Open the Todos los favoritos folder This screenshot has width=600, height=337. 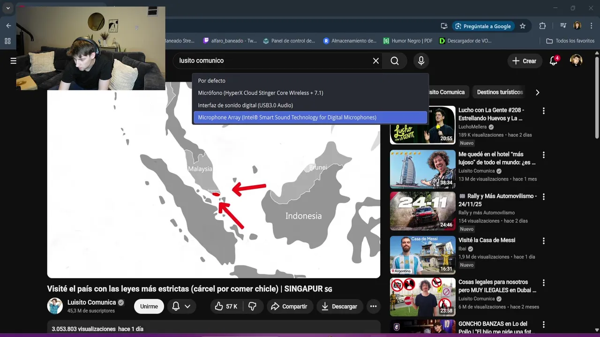570,41
